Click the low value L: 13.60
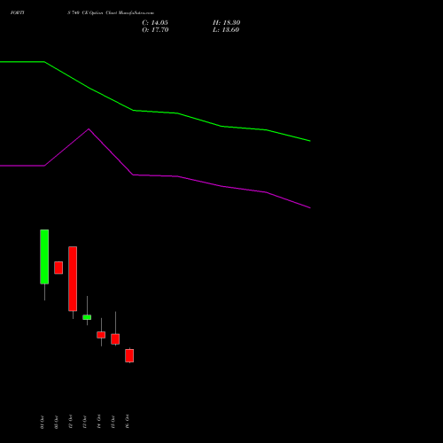The image size is (443, 443). 226,30
